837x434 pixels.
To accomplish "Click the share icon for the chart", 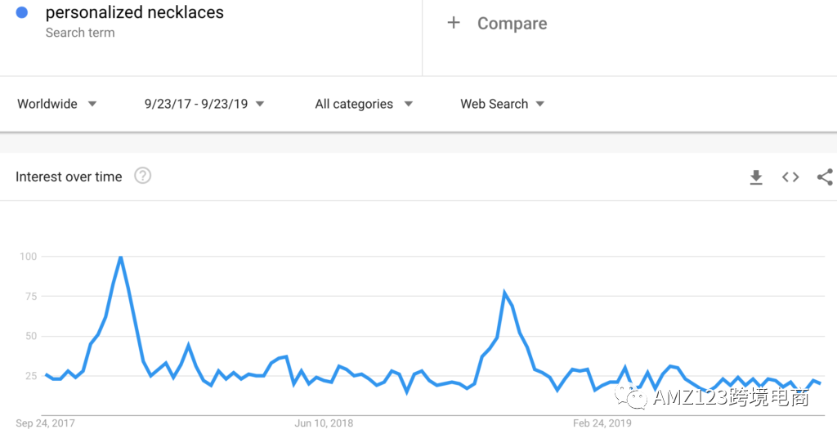I will point(825,177).
